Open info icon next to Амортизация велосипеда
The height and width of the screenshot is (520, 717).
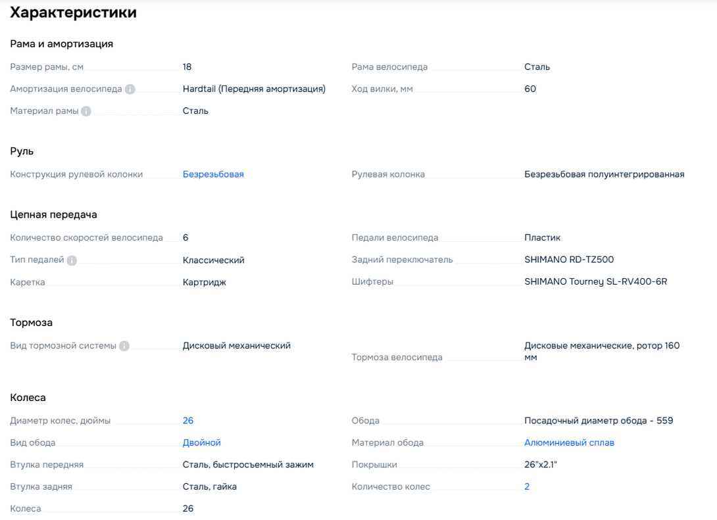[x=130, y=89]
